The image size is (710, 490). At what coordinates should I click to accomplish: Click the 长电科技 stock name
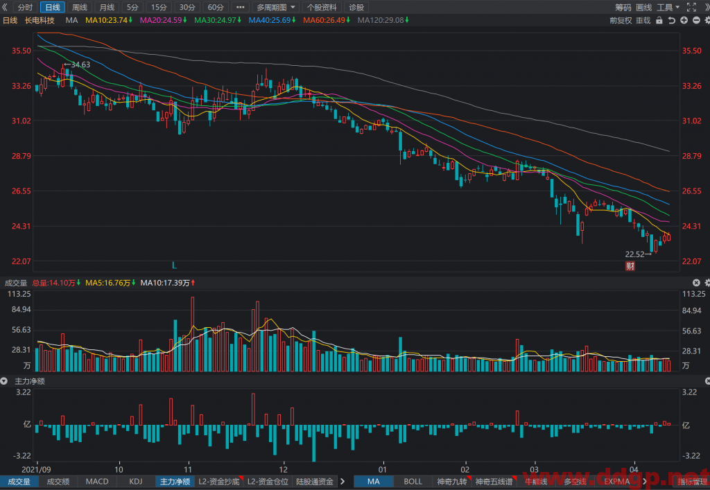tap(40, 20)
